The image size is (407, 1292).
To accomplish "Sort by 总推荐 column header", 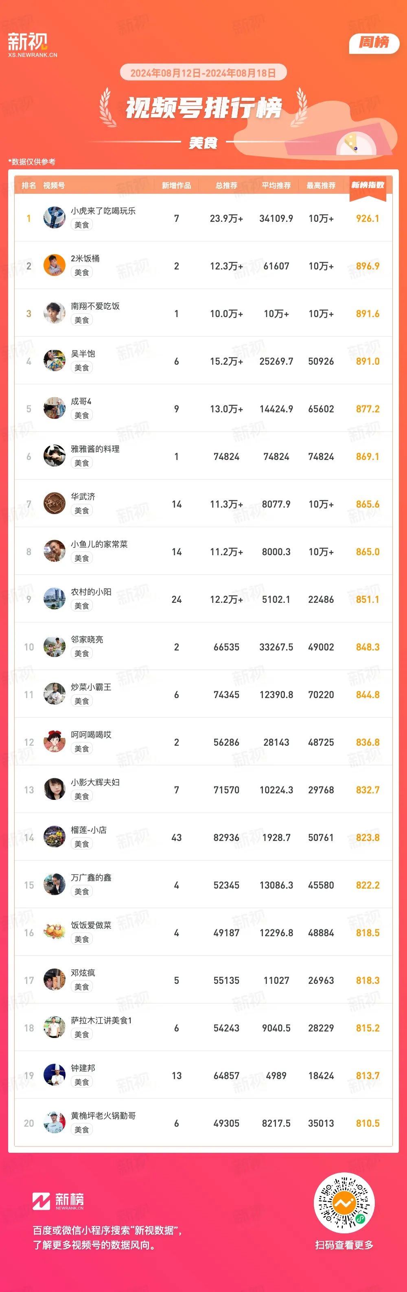I will [x=227, y=186].
